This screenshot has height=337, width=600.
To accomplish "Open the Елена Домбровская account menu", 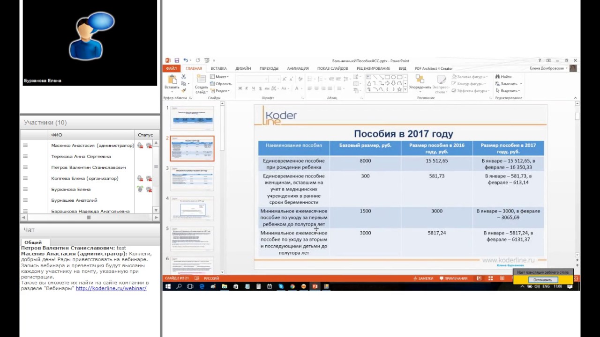I will pos(549,68).
